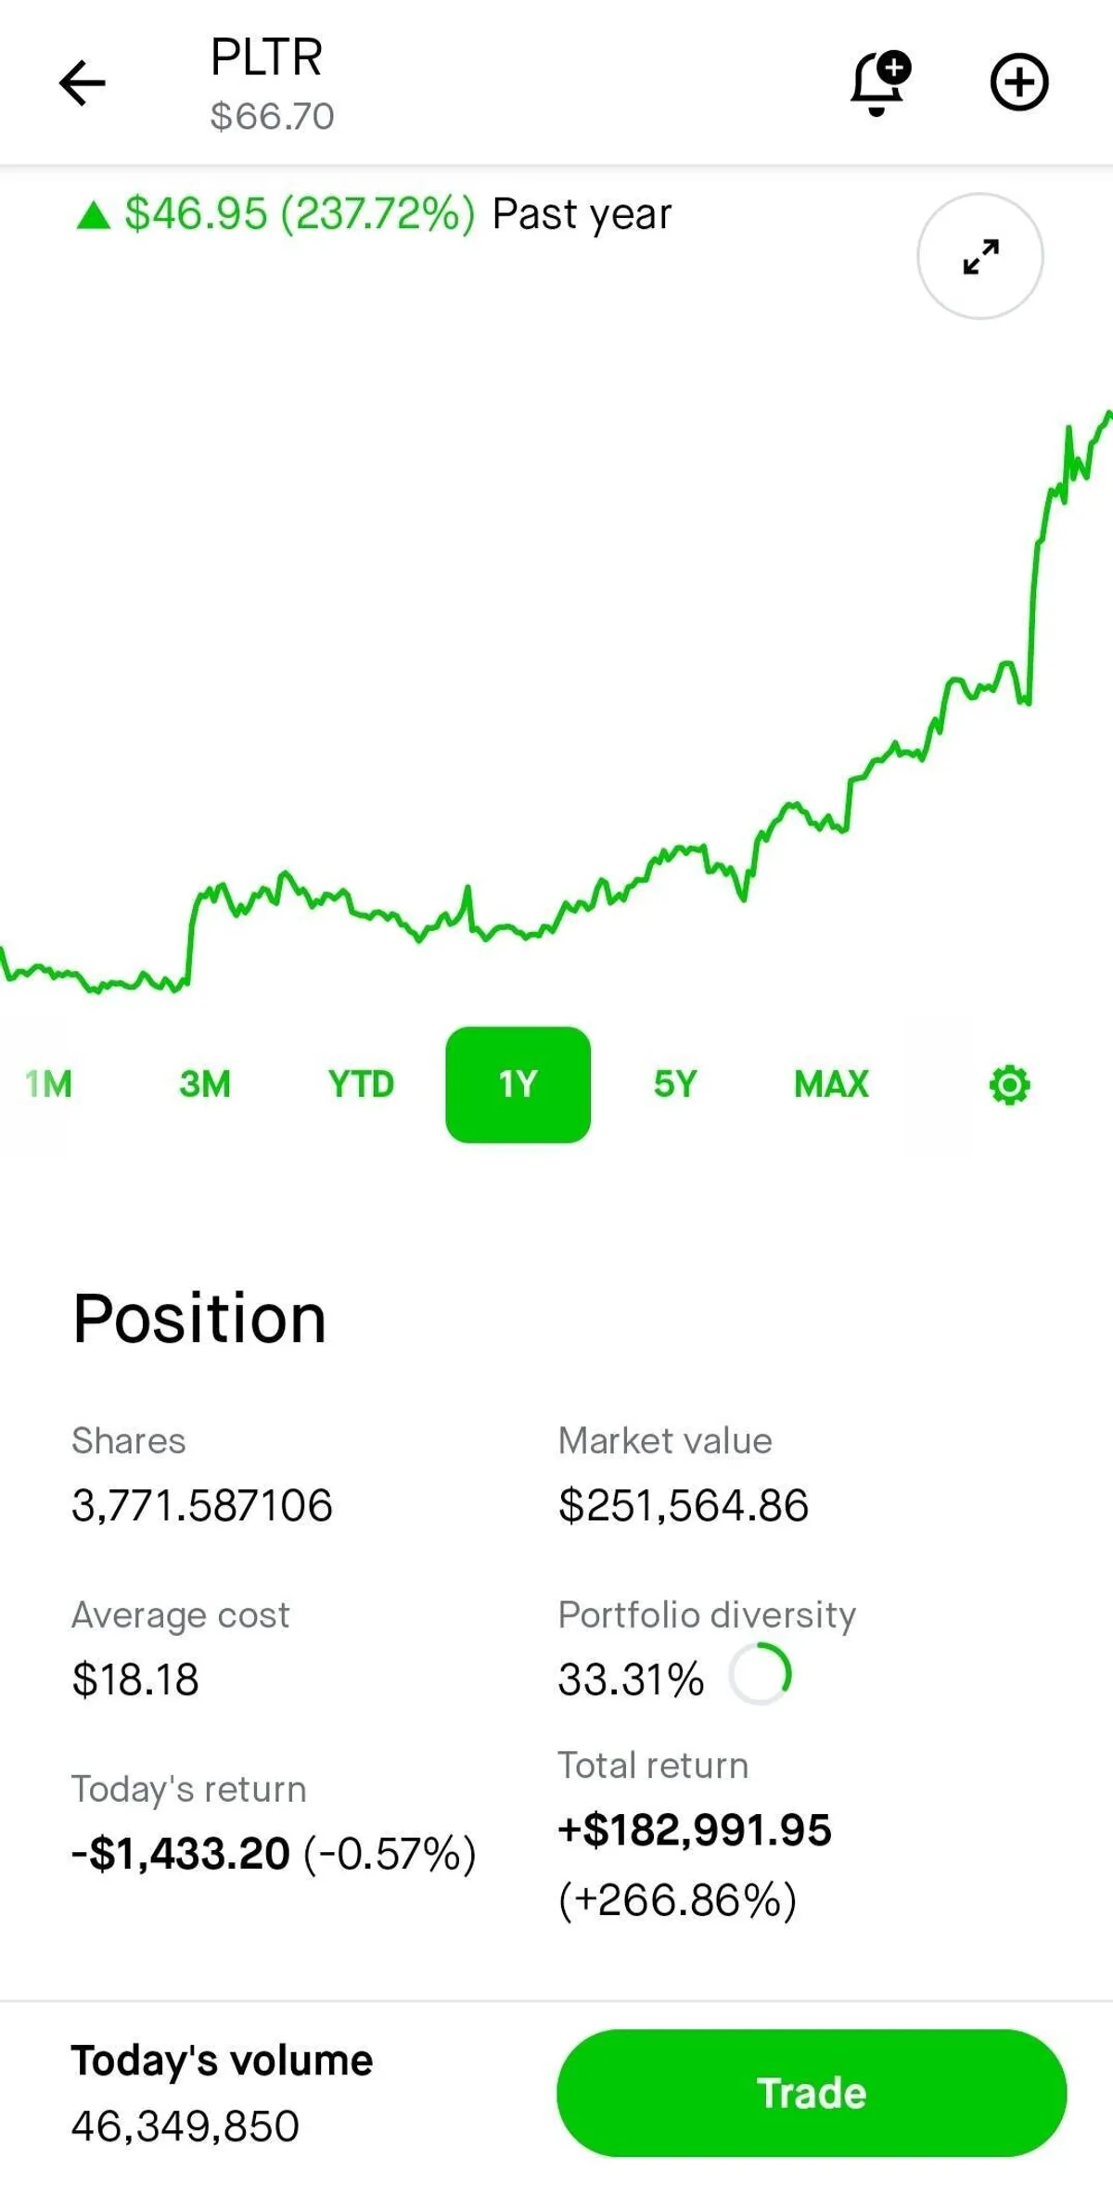Viewport: 1113px width, 2196px height.
Task: Show the MAX time range
Action: point(831,1084)
